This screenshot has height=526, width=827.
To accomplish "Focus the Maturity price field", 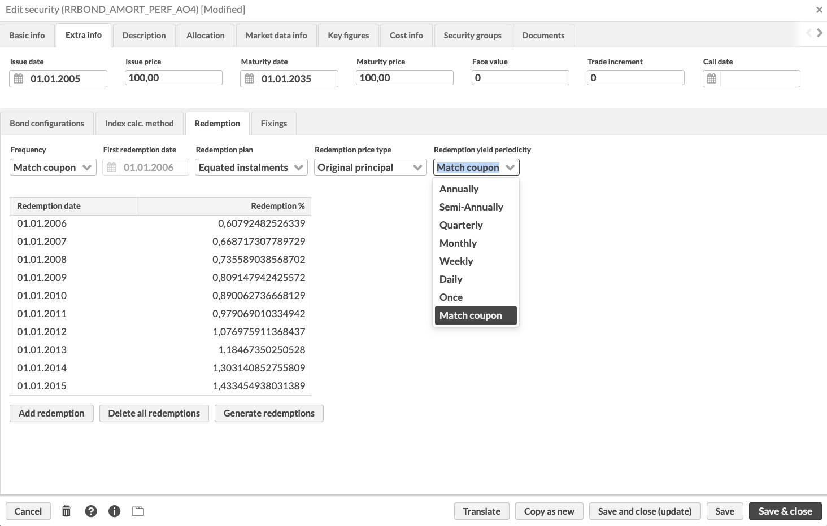I will click(x=404, y=78).
